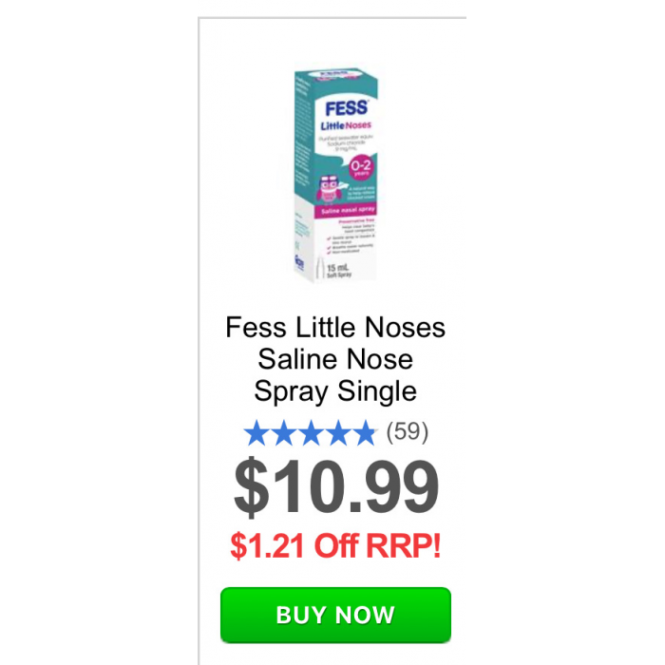Click the second blue rating star
665x665 pixels.
pyautogui.click(x=284, y=433)
